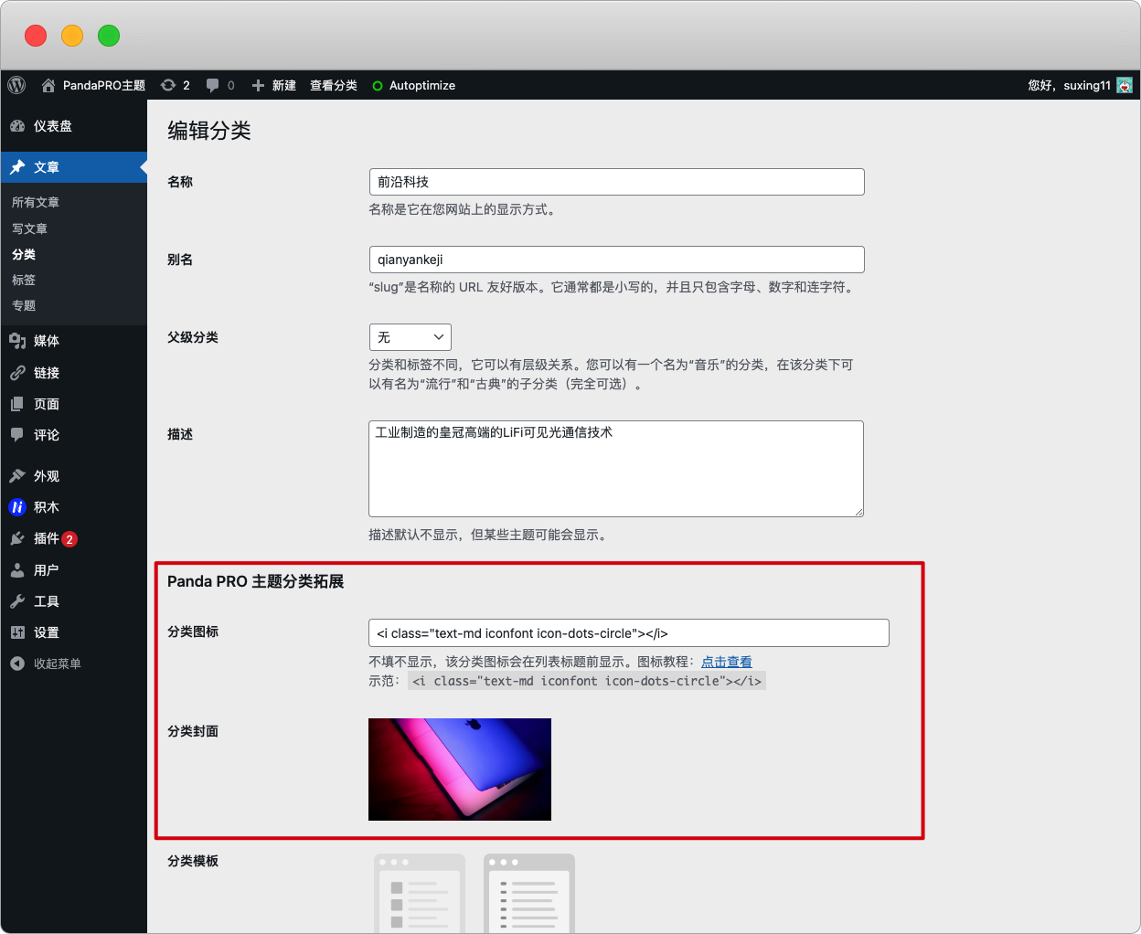Click the 用户 person icon
The image size is (1141, 934).
tap(17, 570)
